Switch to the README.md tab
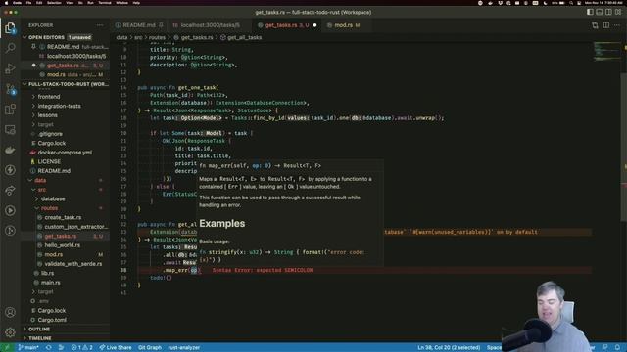Viewport: 627px width, 352px height. coord(139,25)
